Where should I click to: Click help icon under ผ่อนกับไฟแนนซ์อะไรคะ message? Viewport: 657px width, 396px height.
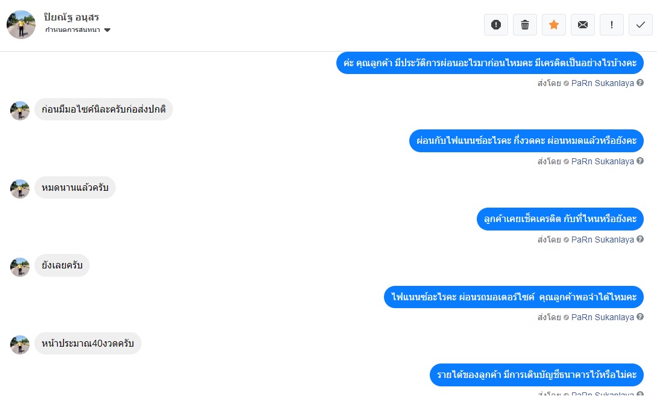(x=640, y=161)
